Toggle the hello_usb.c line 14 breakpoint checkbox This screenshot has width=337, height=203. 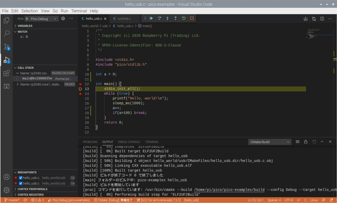pos(21,183)
